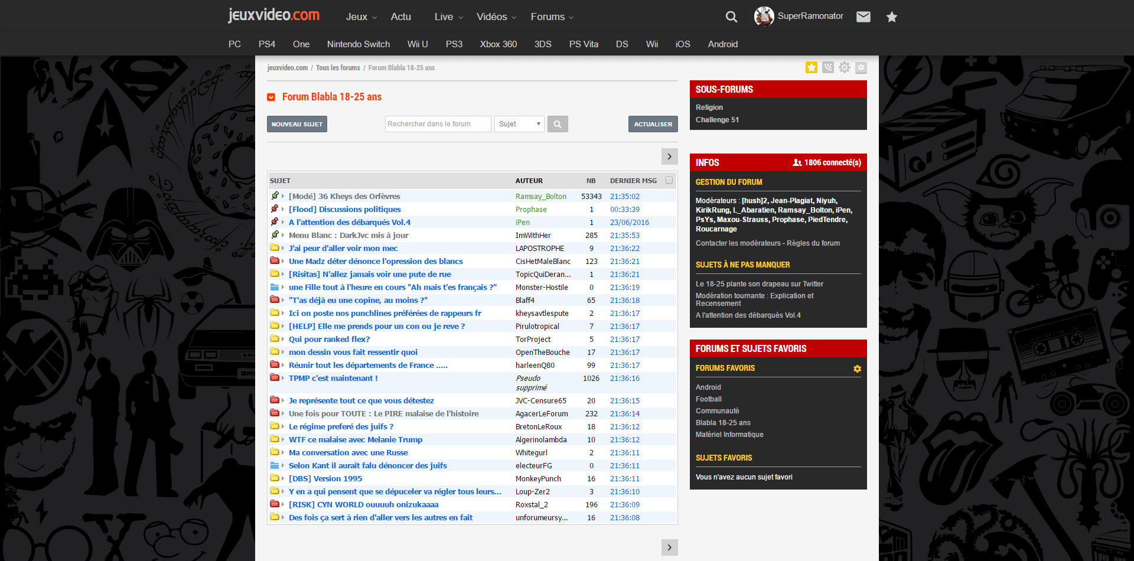
Task: Select the PS4 platform tab
Action: (x=267, y=44)
